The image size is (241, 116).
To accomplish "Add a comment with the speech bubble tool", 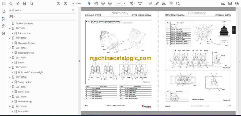I will [x=150, y=3].
